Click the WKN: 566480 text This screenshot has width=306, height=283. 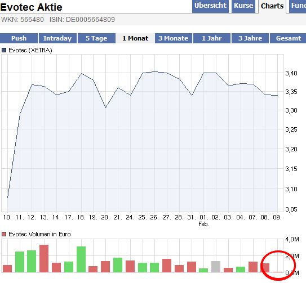tap(23, 20)
